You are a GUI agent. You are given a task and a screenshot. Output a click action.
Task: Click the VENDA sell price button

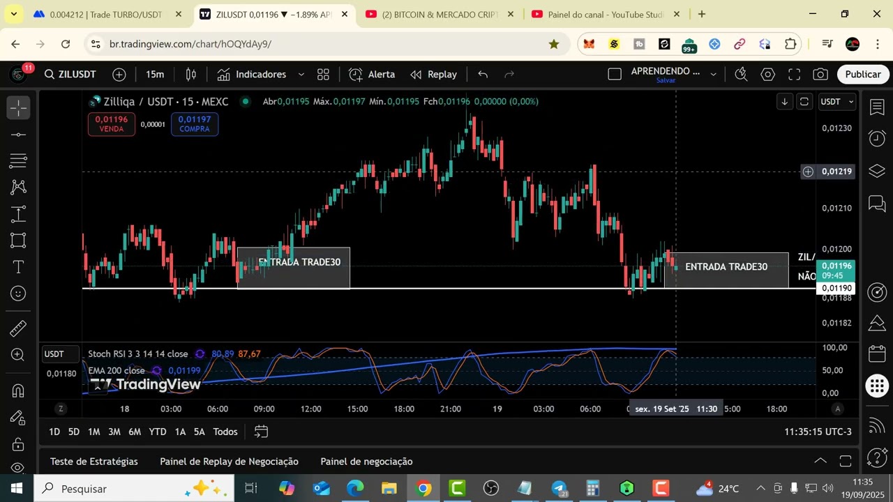[x=112, y=124]
